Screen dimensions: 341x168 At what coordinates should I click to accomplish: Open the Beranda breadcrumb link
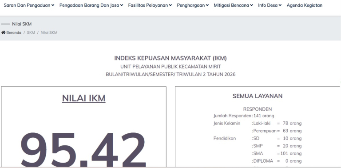(14, 32)
